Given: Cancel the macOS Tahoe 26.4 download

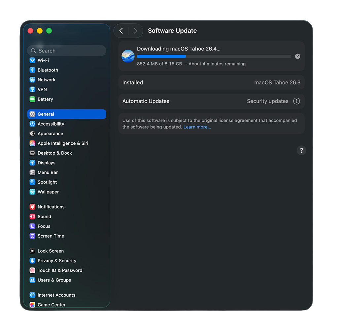Looking at the screenshot, I should 297,56.
